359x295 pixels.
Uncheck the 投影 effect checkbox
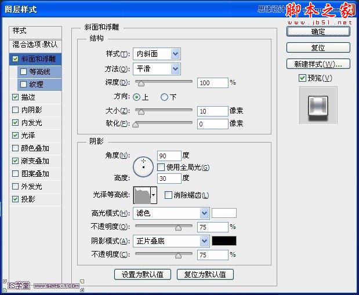[15, 199]
